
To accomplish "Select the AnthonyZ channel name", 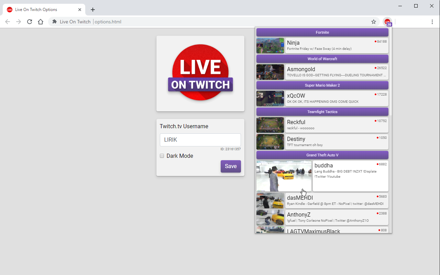I will click(299, 215).
